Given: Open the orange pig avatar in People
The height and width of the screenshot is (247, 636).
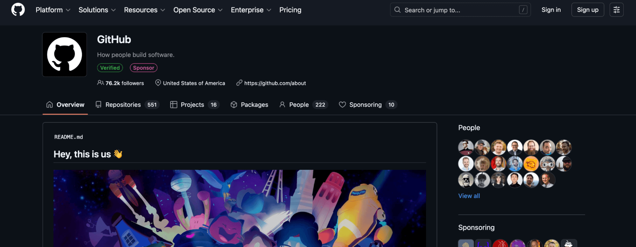Looking at the screenshot, I should click(x=531, y=164).
